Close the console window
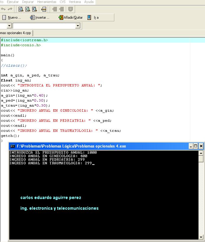The image size is (205, 242). [201, 146]
